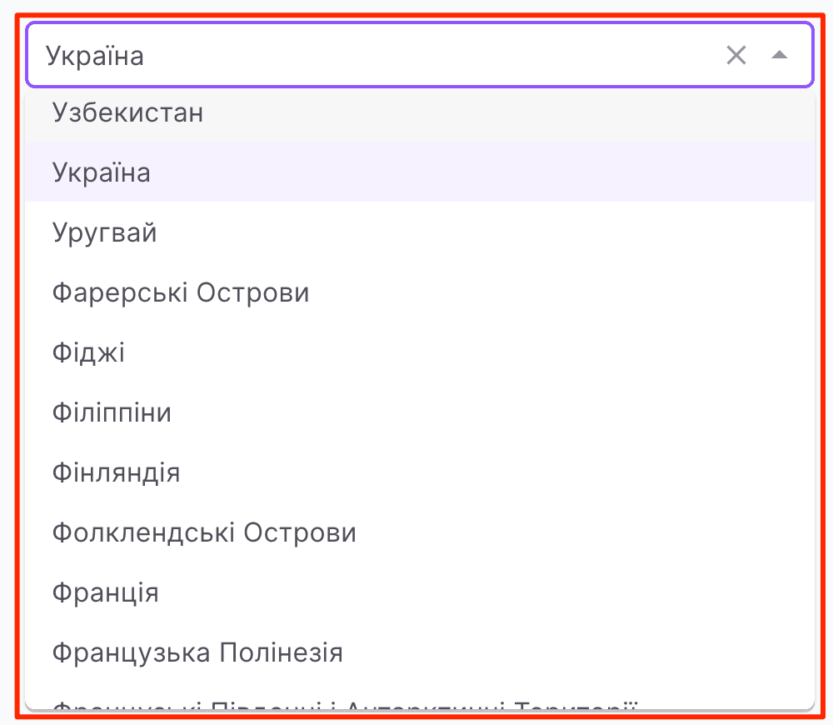This screenshot has width=833, height=725.
Task: Click the clear cross inside the search field
Action: tap(736, 55)
